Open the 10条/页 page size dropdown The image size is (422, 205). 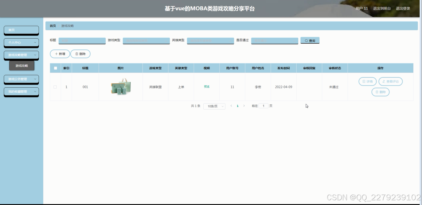click(214, 106)
